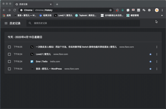Viewport: 166px width, 109px height.
Task: Open bookmark 登录 ‹ 爱范儿 — W...
Action: coord(25,15)
